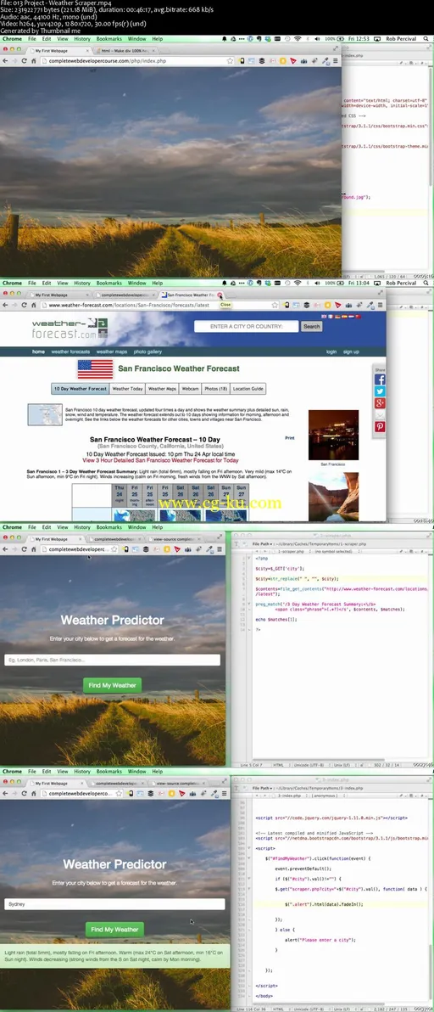Image resolution: width=434 pixels, height=1012 pixels.
Task: Click the Search button on weather-forecast.com
Action: coord(312,327)
